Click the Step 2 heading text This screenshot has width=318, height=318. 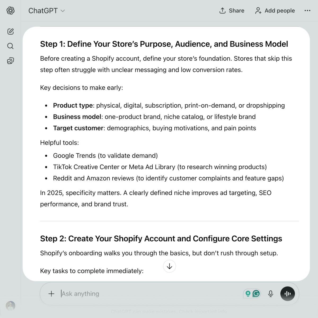point(161,238)
